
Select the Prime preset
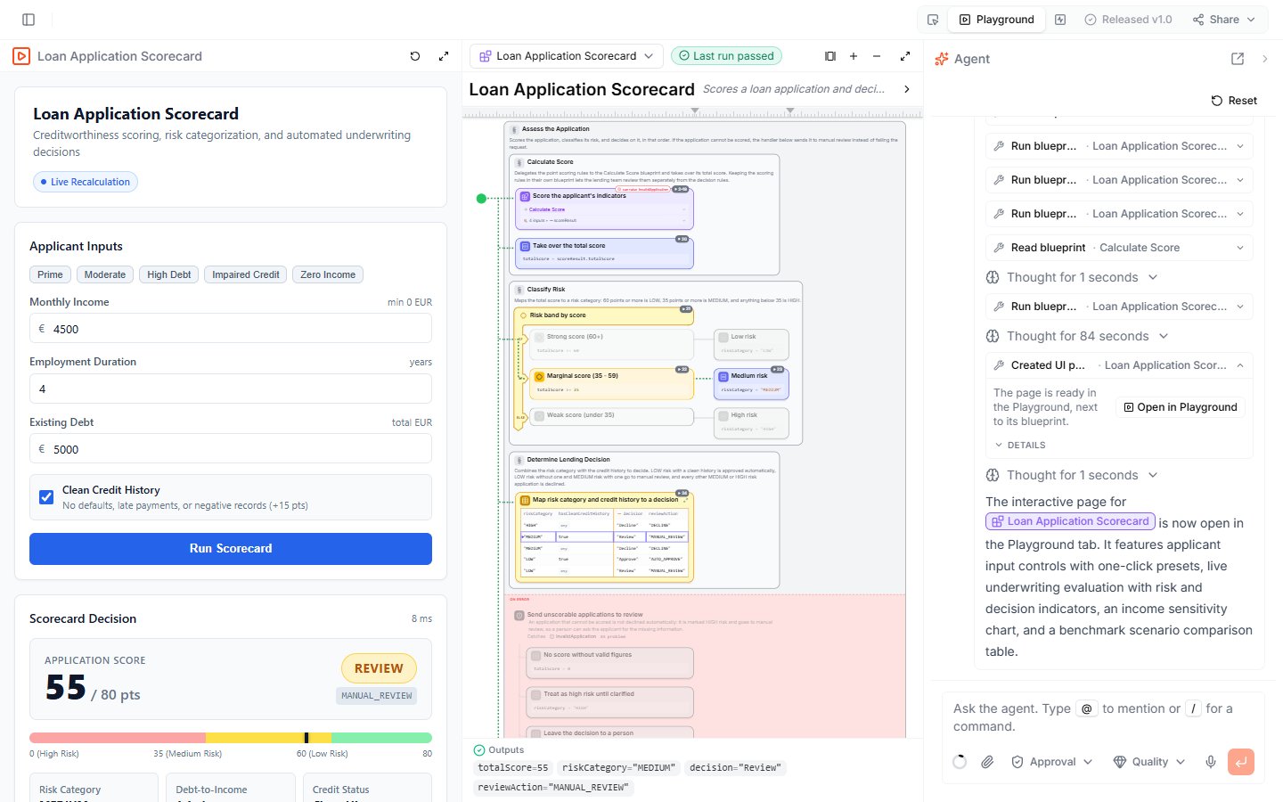[50, 274]
